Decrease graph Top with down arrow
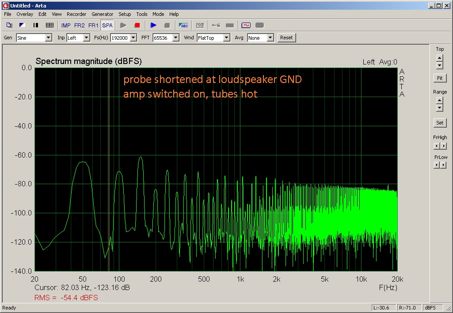The height and width of the screenshot is (313, 453). pos(439,65)
